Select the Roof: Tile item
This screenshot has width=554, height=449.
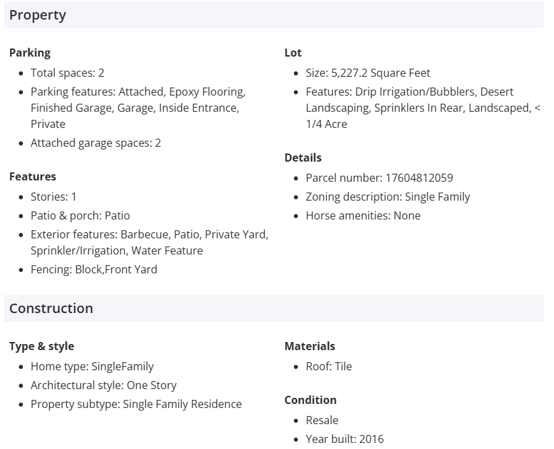tap(329, 366)
